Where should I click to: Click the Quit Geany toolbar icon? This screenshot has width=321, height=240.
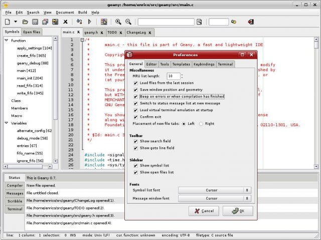click(251, 22)
